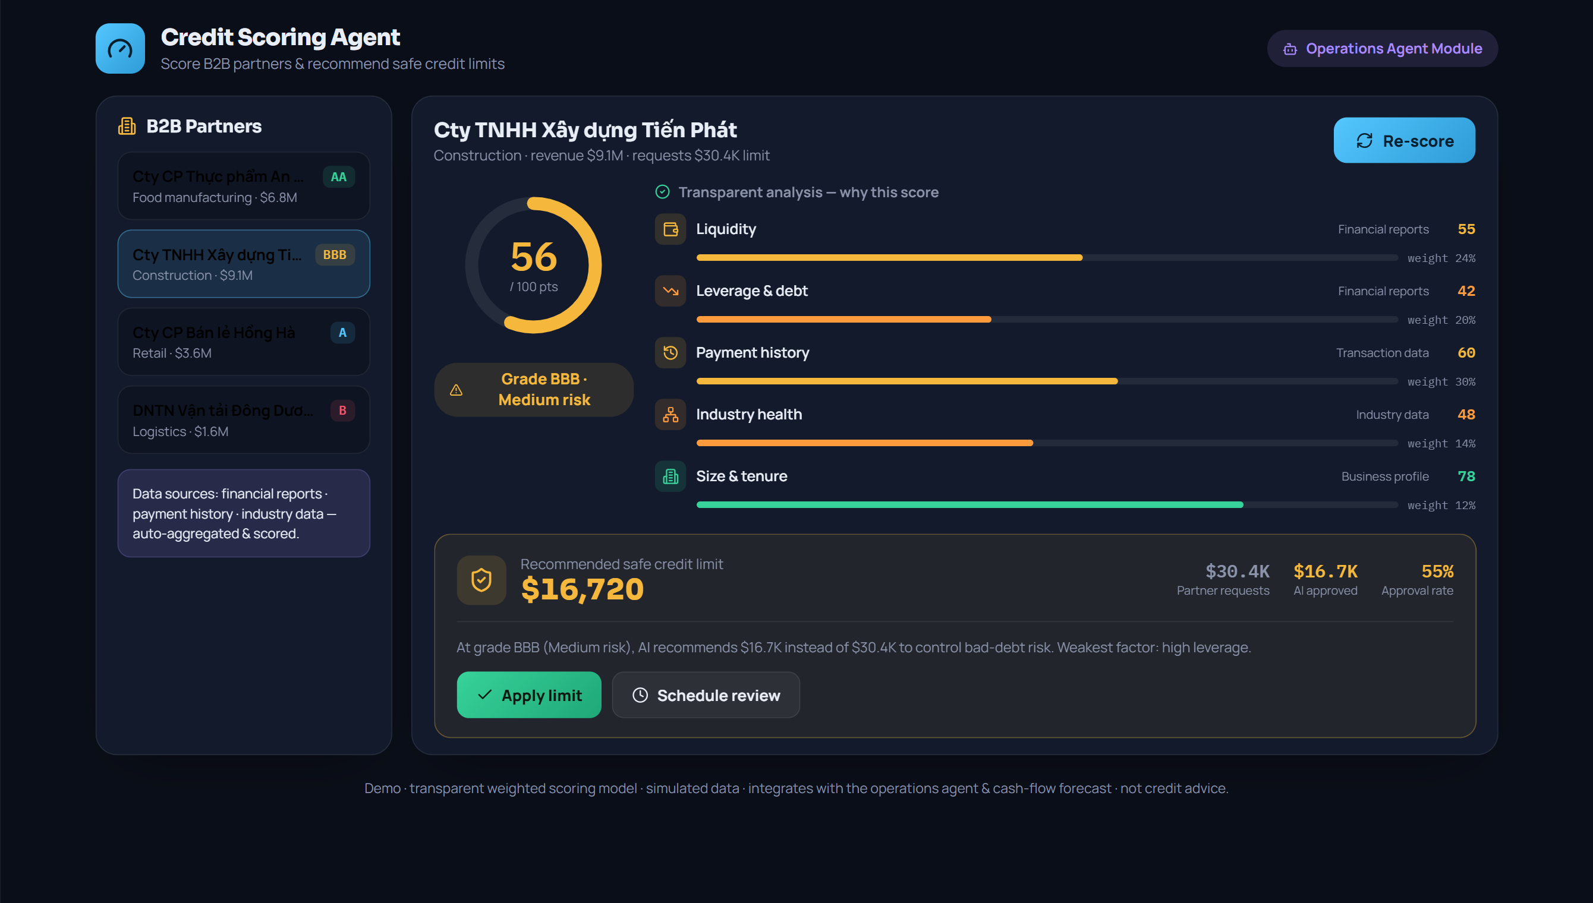Click the checkmark icon by Transparent analysis

[x=663, y=192]
